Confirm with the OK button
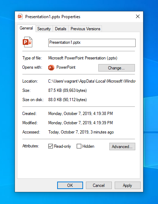 [70, 185]
